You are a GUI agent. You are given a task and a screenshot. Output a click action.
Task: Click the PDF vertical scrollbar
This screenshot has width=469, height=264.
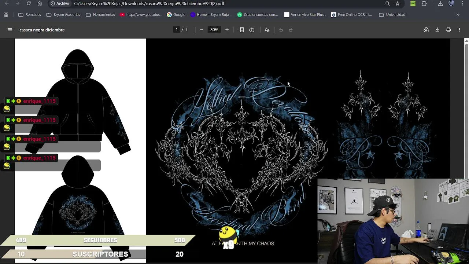[466, 110]
